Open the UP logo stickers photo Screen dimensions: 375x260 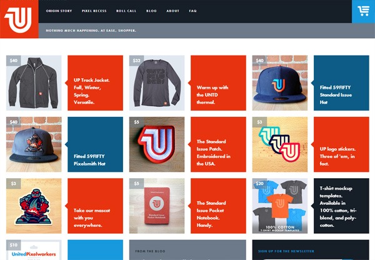click(280, 144)
